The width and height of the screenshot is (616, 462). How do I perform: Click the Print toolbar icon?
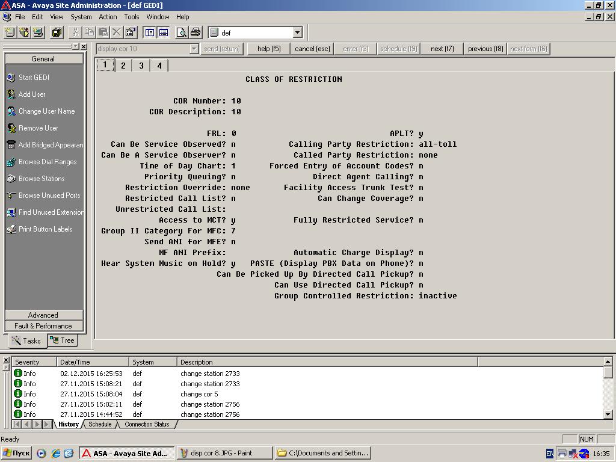(x=196, y=32)
